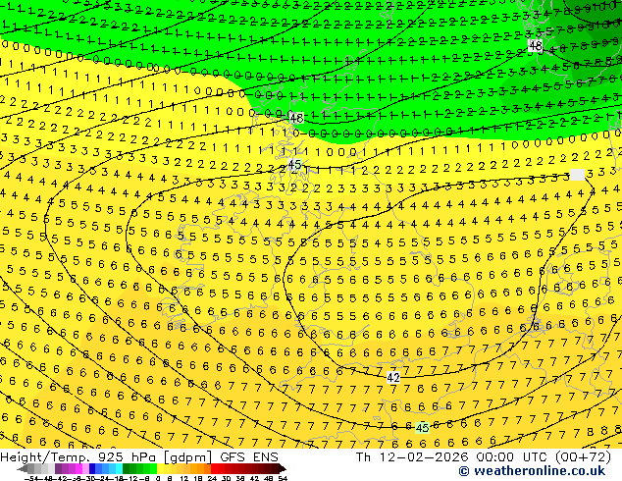The height and width of the screenshot is (481, 622).
Task: Pick the bright yellow swatch in temperature scale
Action: click(160, 469)
